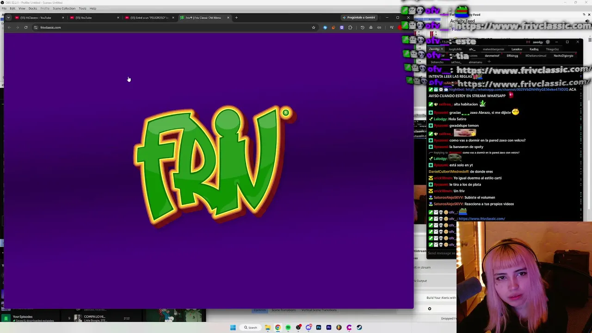Open the OBS Help menu
The width and height of the screenshot is (592, 333).
[93, 8]
